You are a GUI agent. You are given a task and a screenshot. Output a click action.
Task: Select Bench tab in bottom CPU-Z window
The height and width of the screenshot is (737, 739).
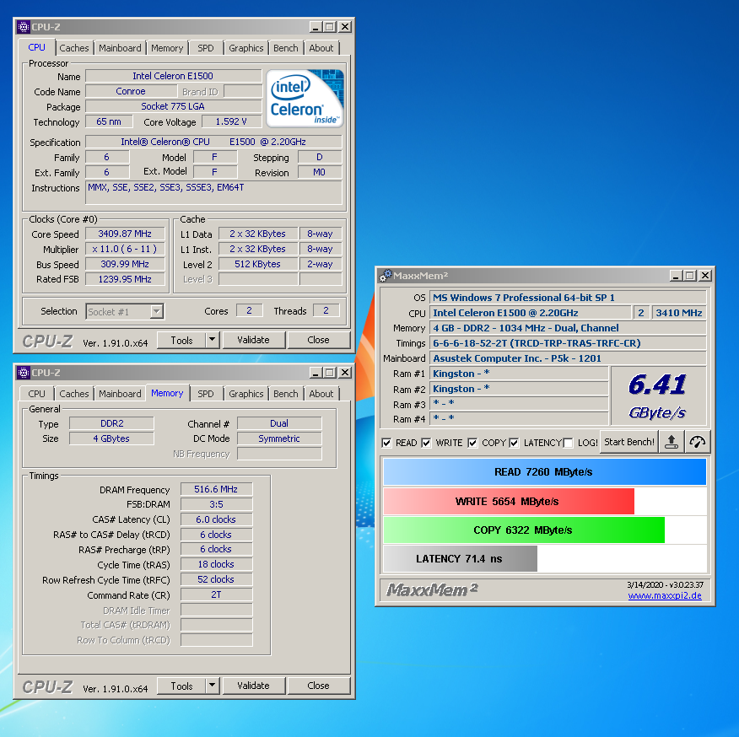(x=286, y=394)
